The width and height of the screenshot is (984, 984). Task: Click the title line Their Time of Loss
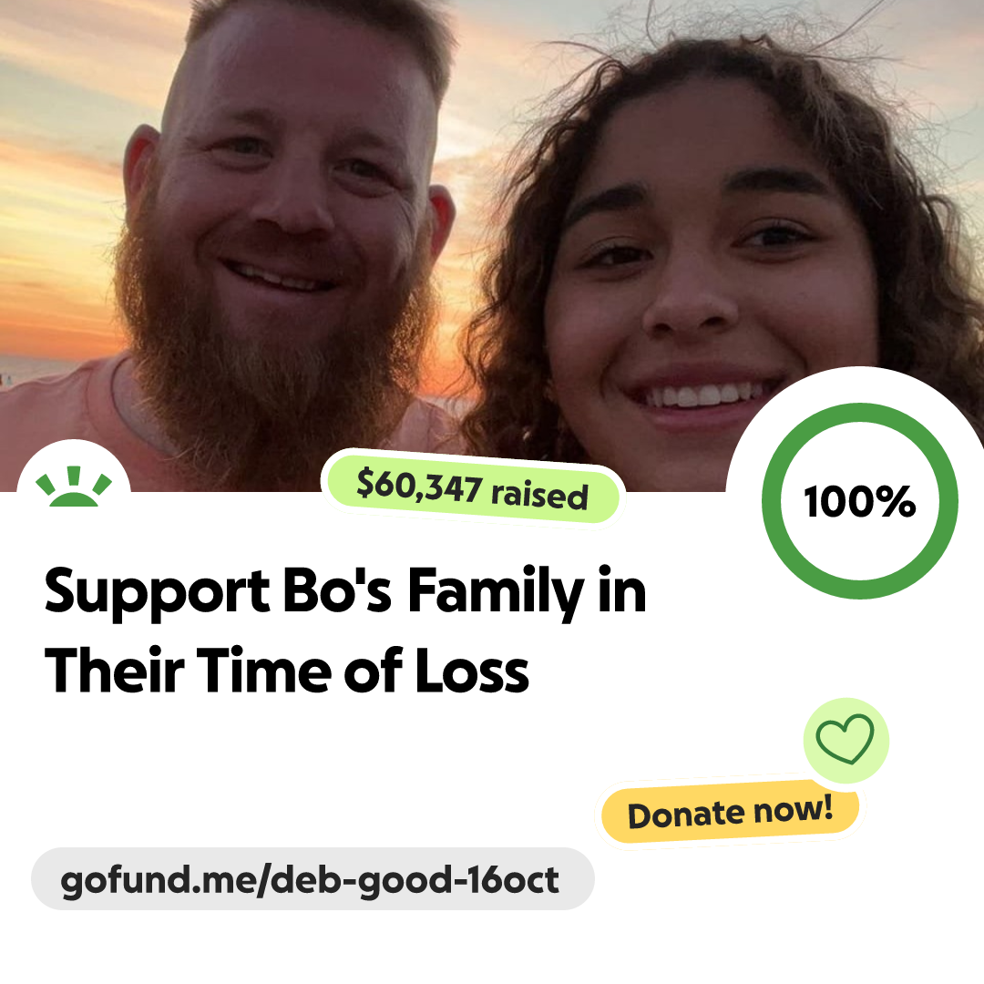pyautogui.click(x=287, y=671)
